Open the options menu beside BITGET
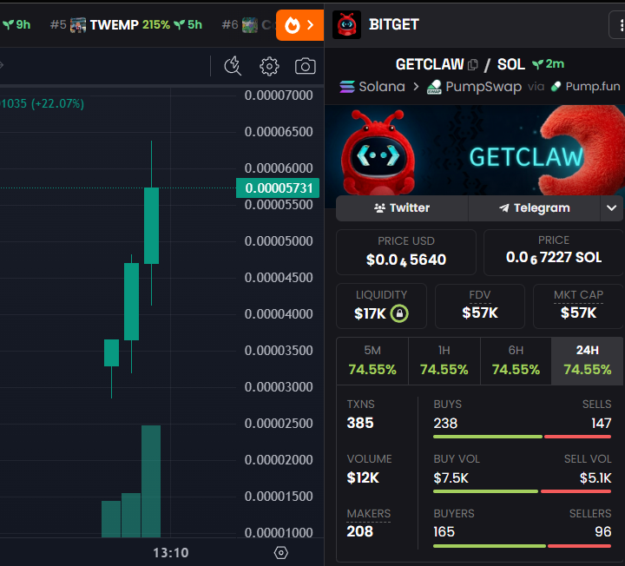This screenshot has width=625, height=566. (618, 25)
